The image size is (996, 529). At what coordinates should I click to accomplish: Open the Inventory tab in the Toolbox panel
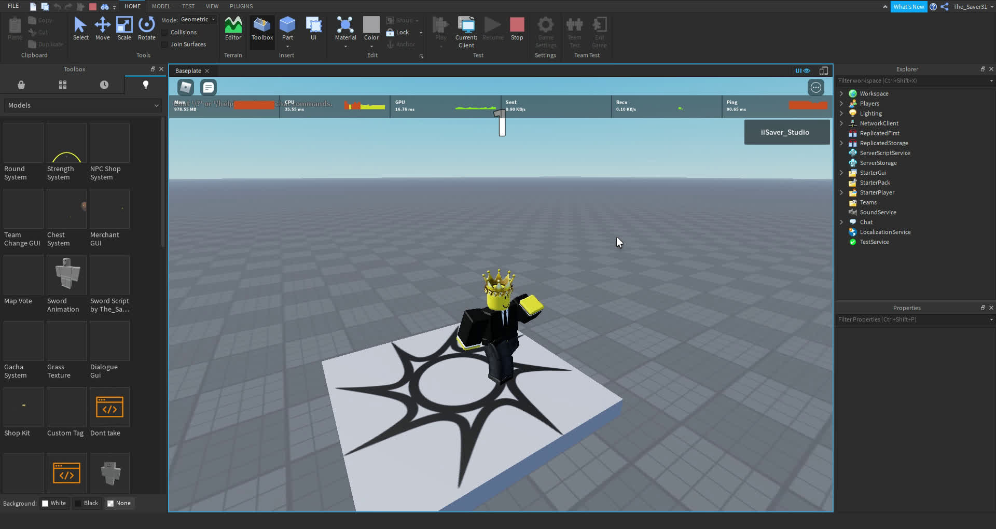(62, 85)
